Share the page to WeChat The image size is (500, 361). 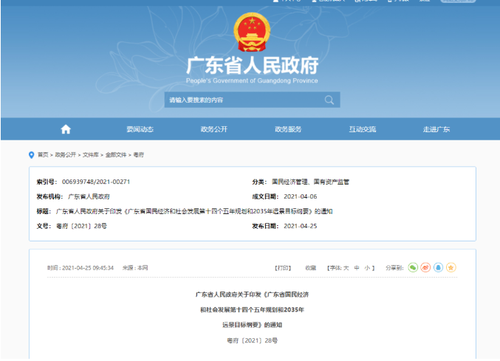pyautogui.click(x=413, y=267)
